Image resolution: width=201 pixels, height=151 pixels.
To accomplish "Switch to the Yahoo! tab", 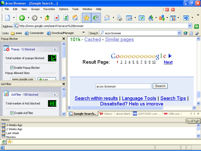I will pyautogui.click(x=106, y=114).
